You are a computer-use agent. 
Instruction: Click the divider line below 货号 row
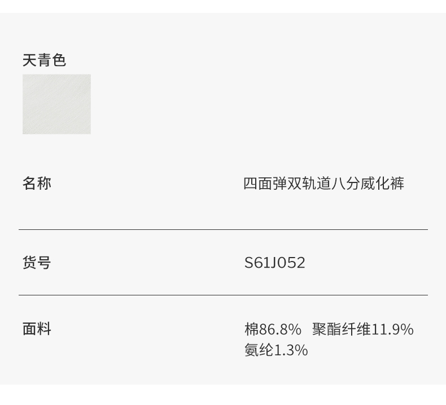223,295
